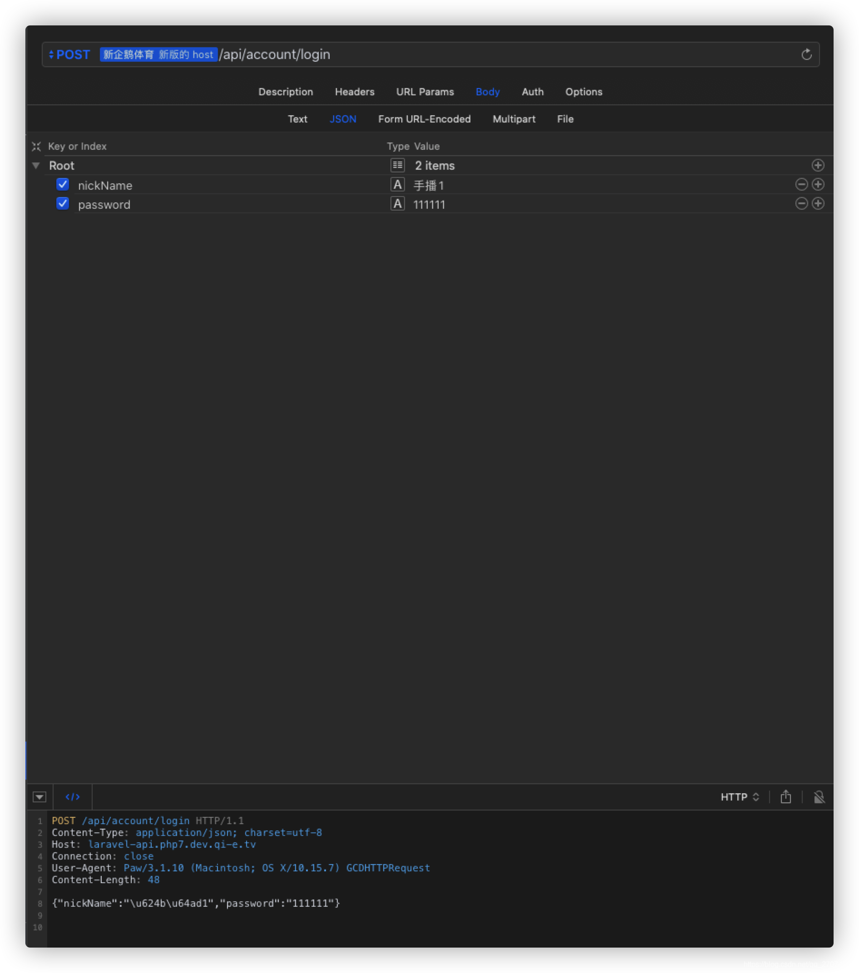The height and width of the screenshot is (973, 859).
Task: Click the dictionary type icon for Root
Action: click(x=397, y=165)
